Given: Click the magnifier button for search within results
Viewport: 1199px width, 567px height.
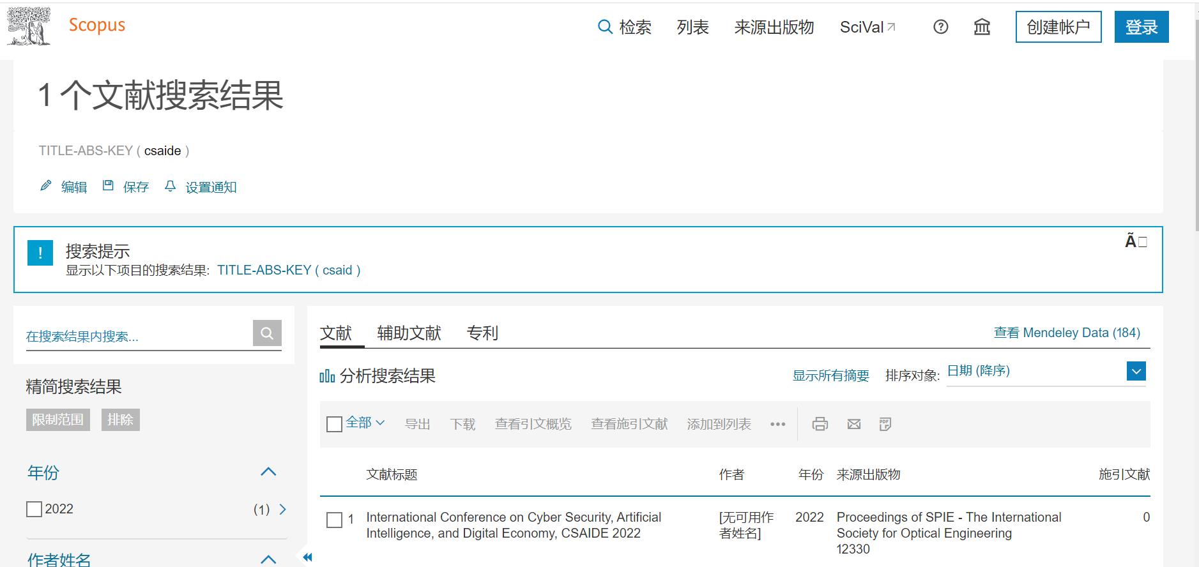Looking at the screenshot, I should click(x=267, y=333).
